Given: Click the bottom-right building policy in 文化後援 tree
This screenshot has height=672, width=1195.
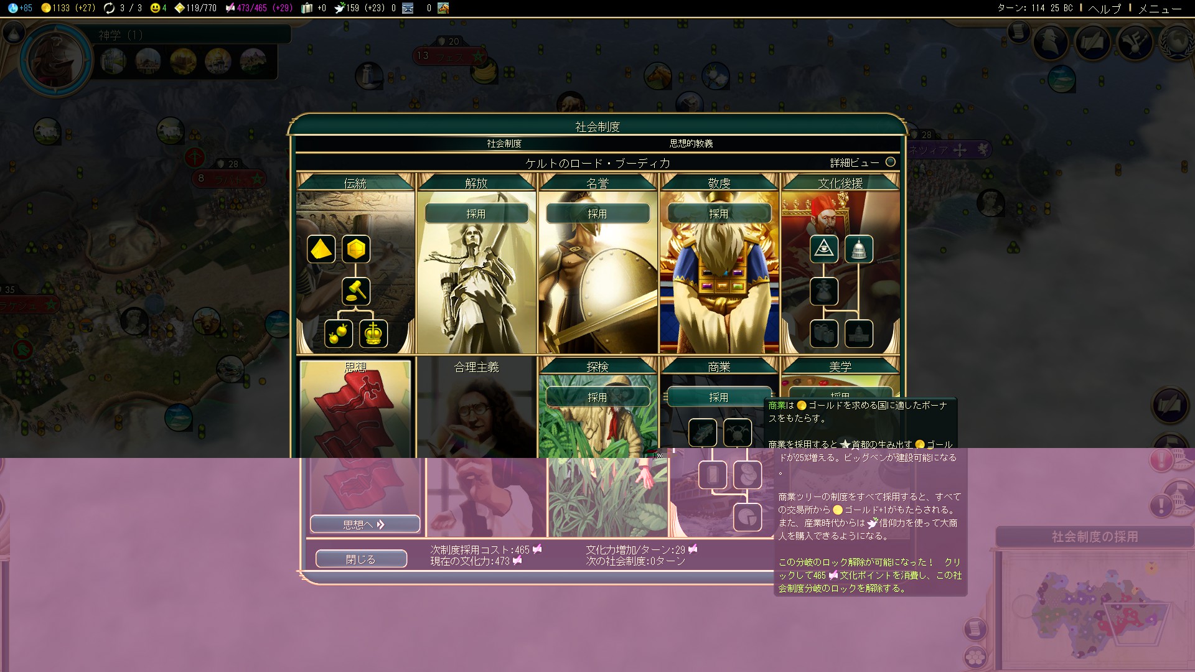Looking at the screenshot, I should click(x=859, y=334).
